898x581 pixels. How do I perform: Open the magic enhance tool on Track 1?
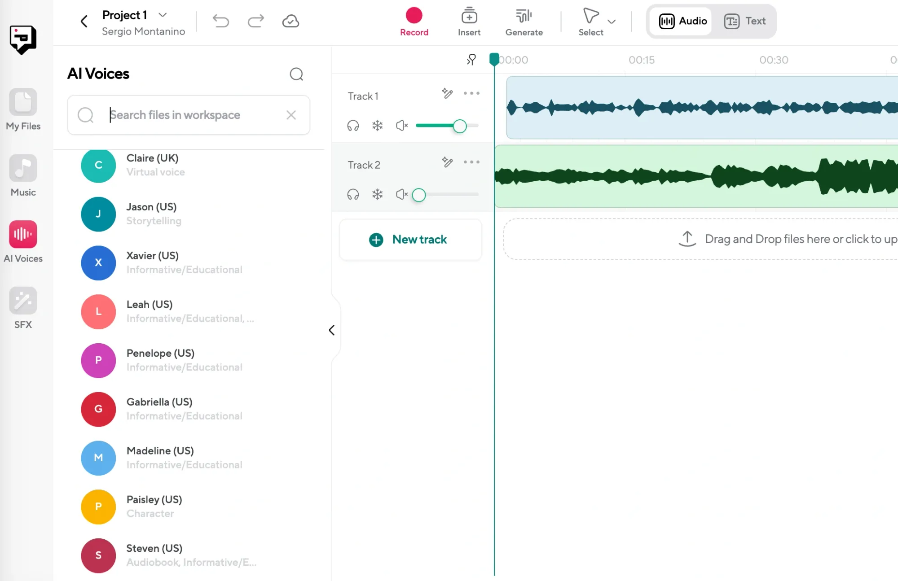point(447,93)
